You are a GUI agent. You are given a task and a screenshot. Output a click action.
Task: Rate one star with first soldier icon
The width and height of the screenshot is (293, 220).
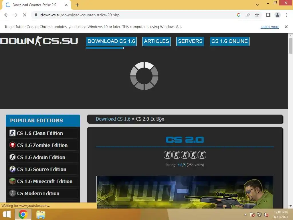coord(167,155)
